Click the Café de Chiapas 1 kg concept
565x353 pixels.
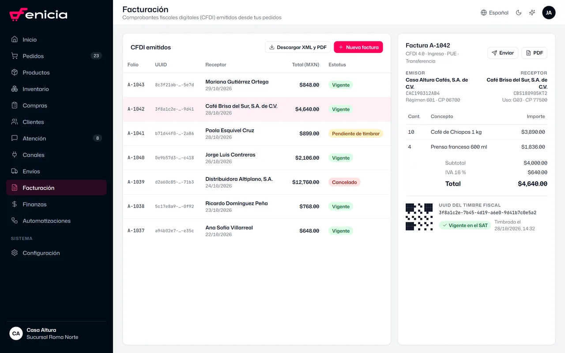pyautogui.click(x=456, y=132)
